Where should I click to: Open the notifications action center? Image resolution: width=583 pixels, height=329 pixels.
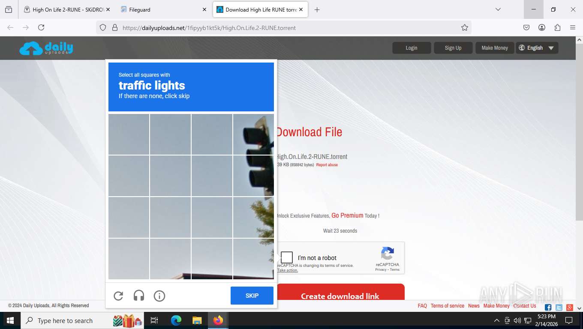coord(569,320)
